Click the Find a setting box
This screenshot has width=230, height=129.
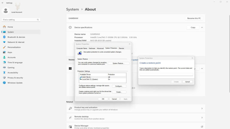pyautogui.click(x=21, y=20)
